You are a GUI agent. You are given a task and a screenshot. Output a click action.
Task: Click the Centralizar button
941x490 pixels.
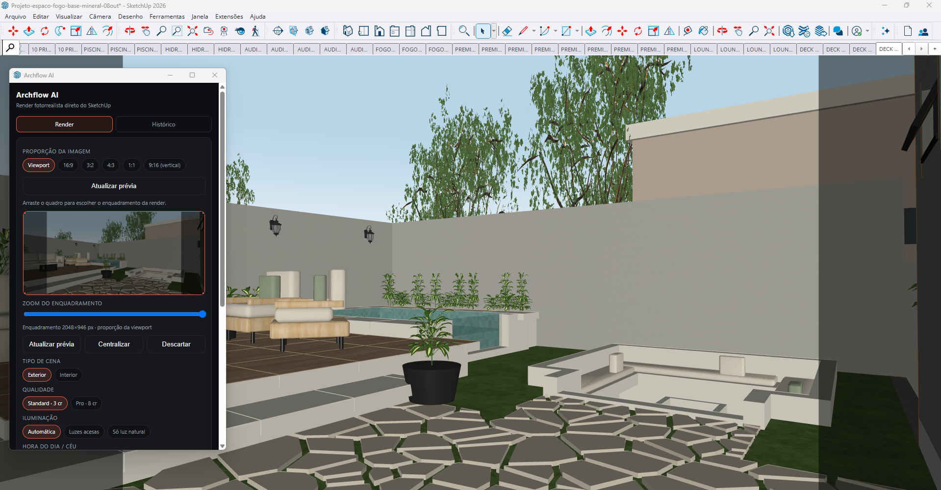114,344
